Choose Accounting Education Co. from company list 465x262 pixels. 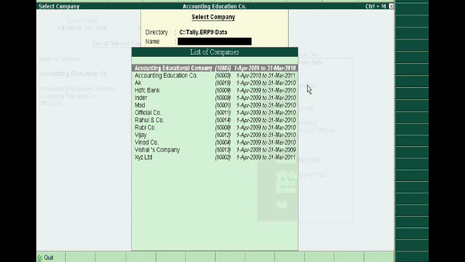(215, 76)
